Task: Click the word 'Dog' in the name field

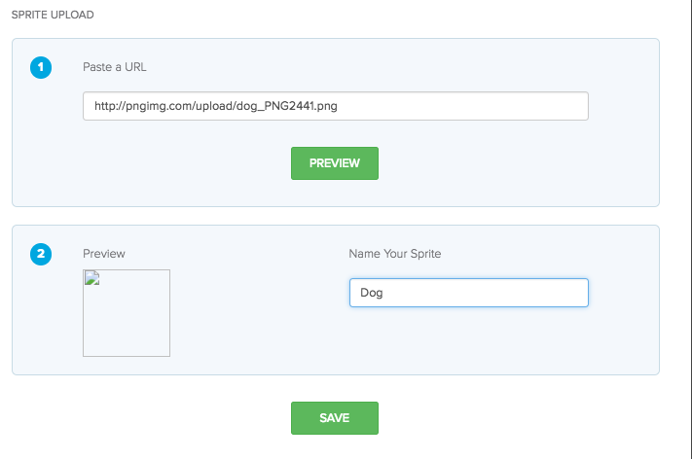Action: point(371,293)
